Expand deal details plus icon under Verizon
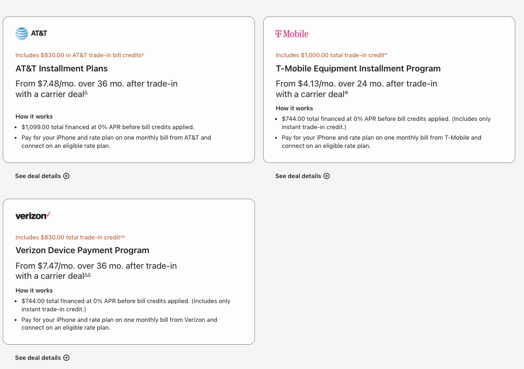Screen dimensions: 524x369 point(66,358)
